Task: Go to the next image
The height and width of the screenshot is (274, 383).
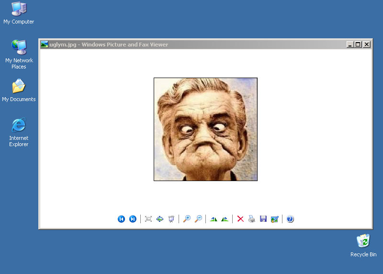Action: tap(133, 219)
